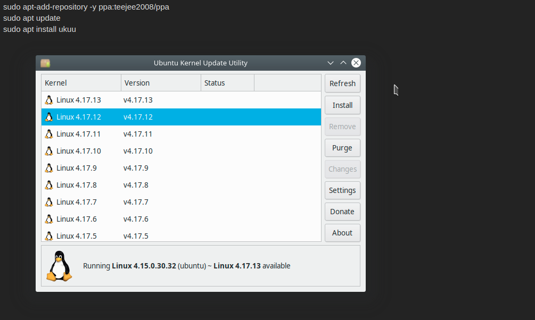
Task: Click the v4.17.8 version cell
Action: pyautogui.click(x=136, y=185)
